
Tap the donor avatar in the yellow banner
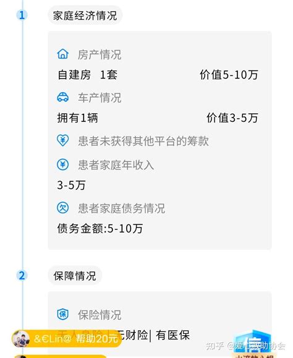click(x=21, y=339)
